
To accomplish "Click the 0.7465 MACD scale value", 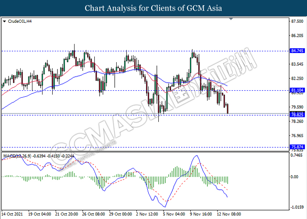I will [x=297, y=155].
